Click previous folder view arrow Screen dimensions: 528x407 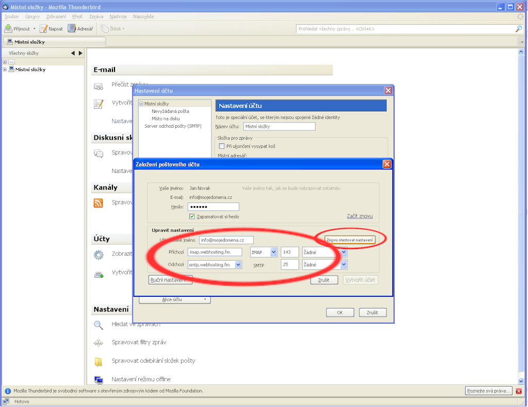(x=73, y=53)
